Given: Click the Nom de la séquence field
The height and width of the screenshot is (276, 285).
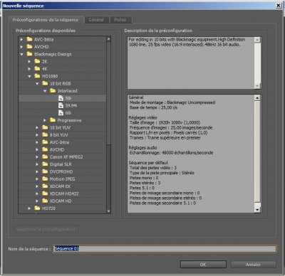Looking at the screenshot, I should (165, 249).
